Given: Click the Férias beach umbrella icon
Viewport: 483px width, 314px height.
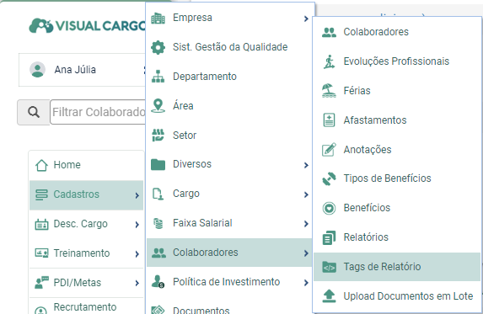Looking at the screenshot, I should (329, 91).
